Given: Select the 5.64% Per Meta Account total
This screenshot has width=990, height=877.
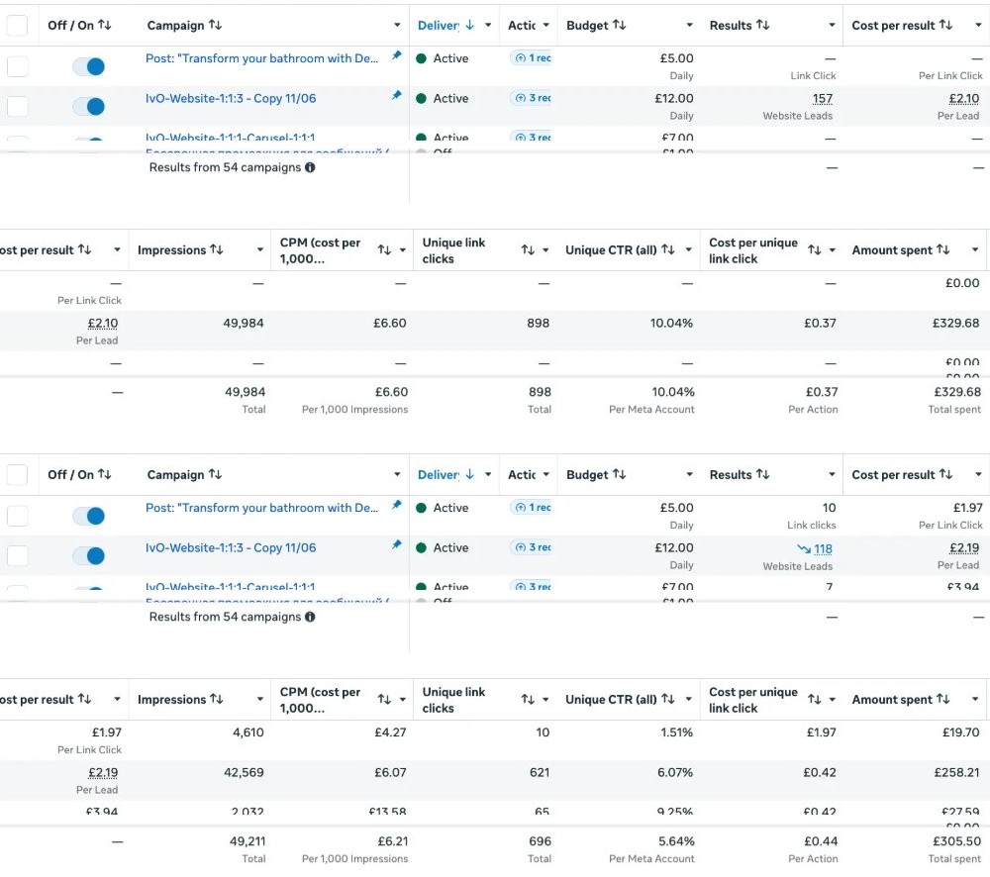Looking at the screenshot, I should click(x=676, y=841).
